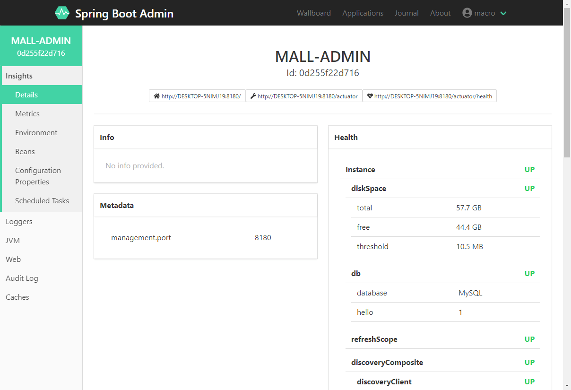View Beans under Insights
Screen dimensions: 571x390
[25, 152]
